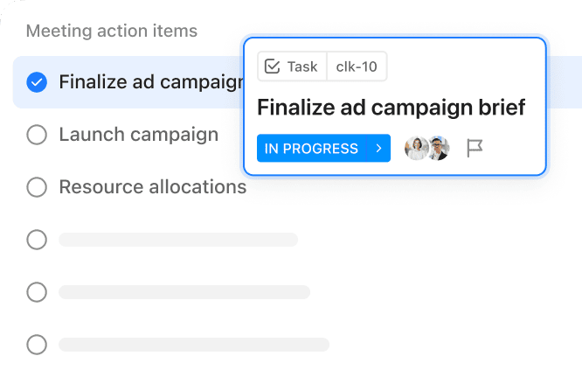
Task: Click the Task type label
Action: (302, 66)
